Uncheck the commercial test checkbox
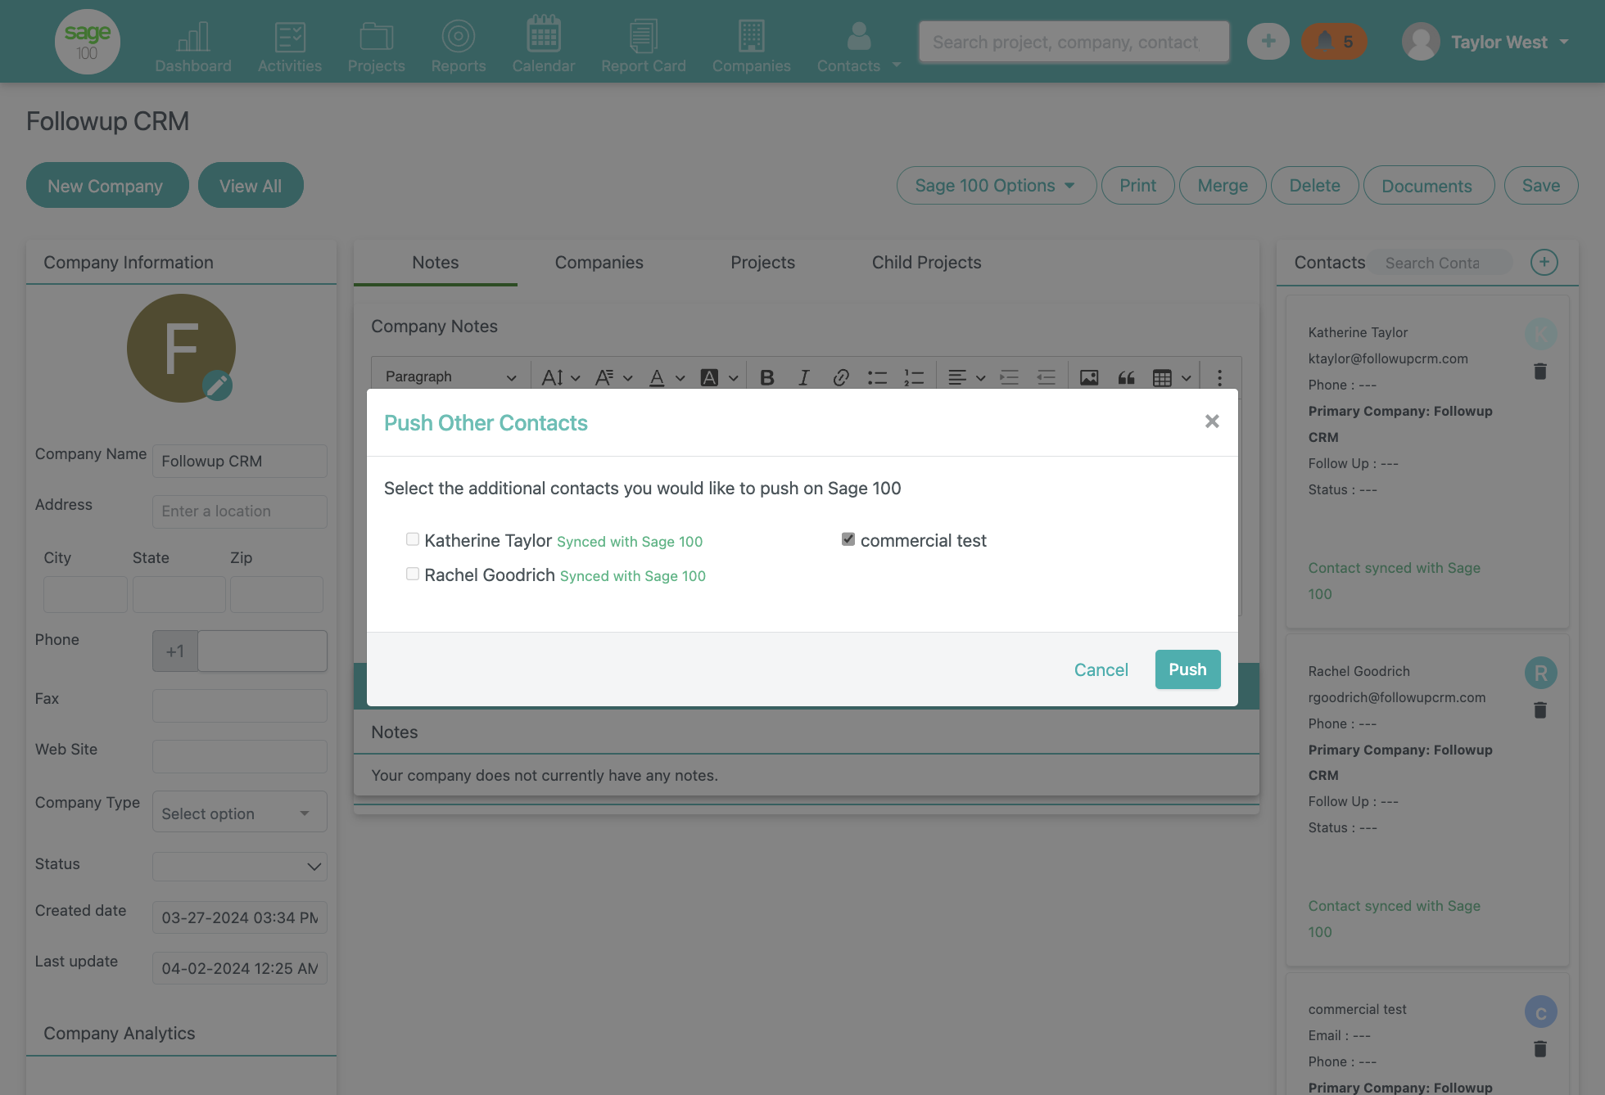 click(x=848, y=539)
